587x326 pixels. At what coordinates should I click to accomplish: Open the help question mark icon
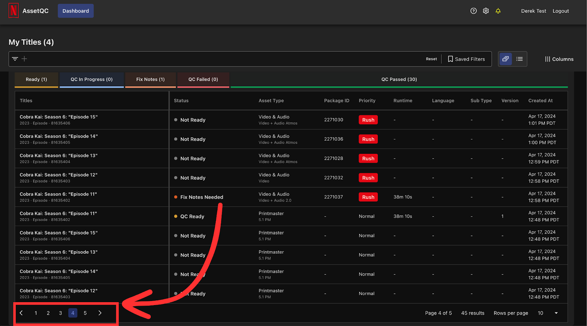474,11
